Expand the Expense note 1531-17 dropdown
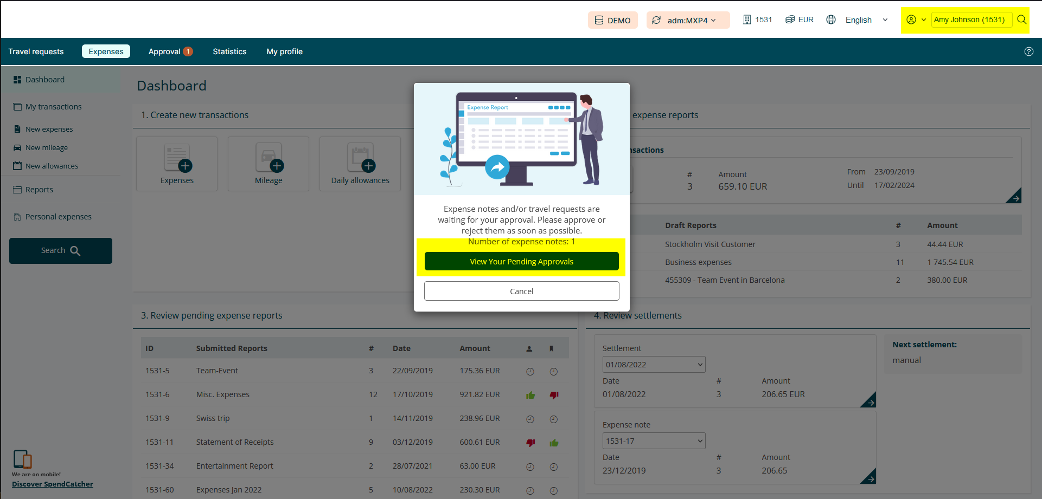 [654, 441]
